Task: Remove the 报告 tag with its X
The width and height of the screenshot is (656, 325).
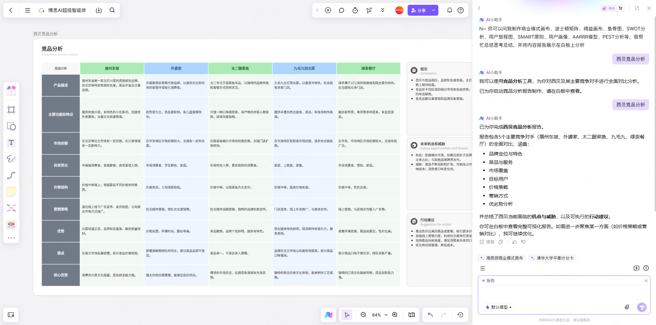Action: (646, 281)
